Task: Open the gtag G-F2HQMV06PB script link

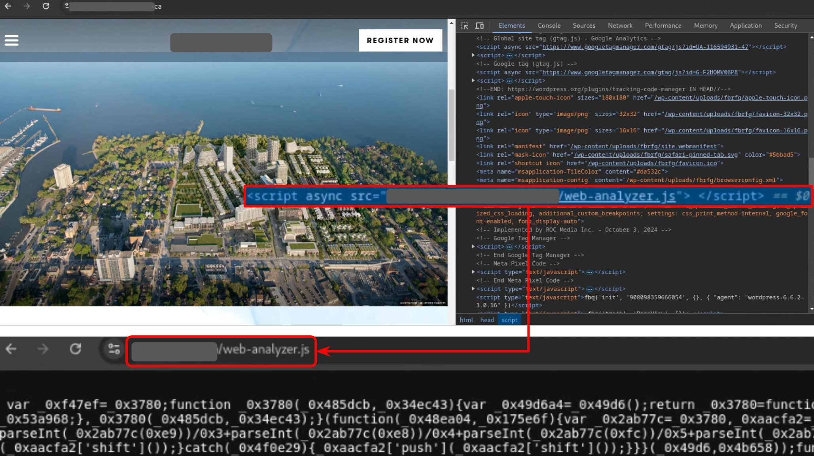Action: 640,72
